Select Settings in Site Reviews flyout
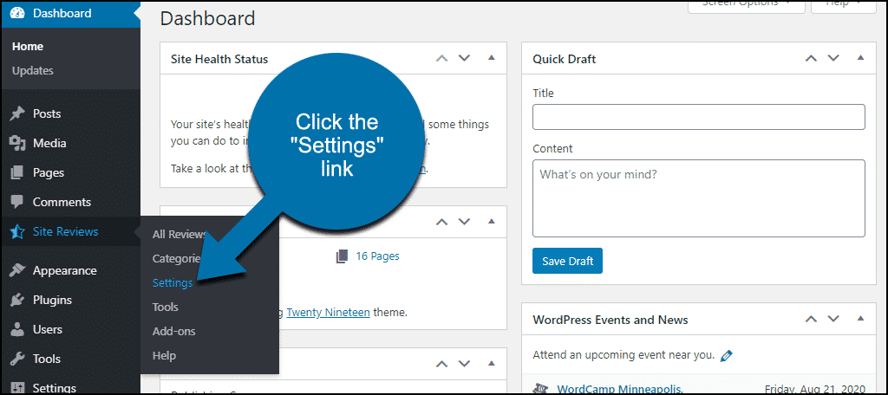 (x=173, y=283)
